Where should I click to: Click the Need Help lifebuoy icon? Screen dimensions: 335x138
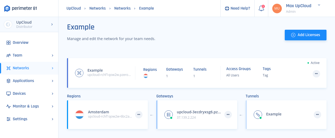coord(227,8)
